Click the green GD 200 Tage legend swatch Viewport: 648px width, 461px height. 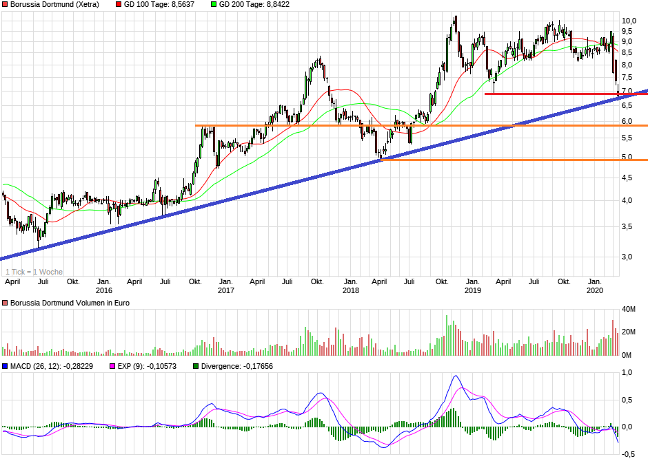(214, 5)
